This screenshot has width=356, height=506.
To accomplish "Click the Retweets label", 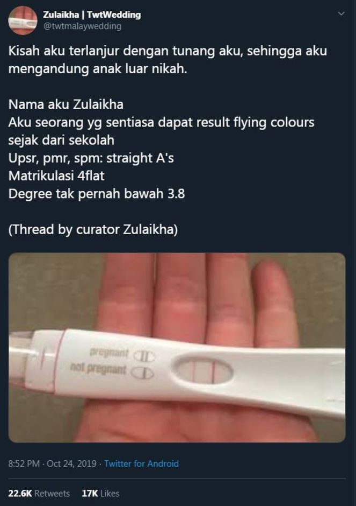I will [52, 494].
